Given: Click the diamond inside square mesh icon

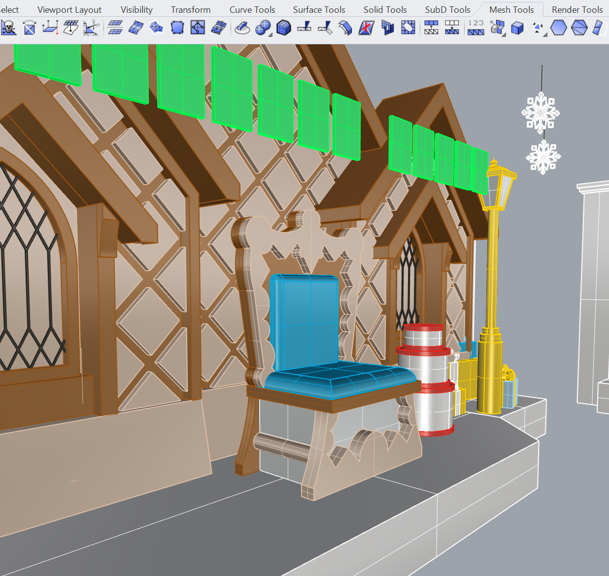Looking at the screenshot, I should pos(198,28).
